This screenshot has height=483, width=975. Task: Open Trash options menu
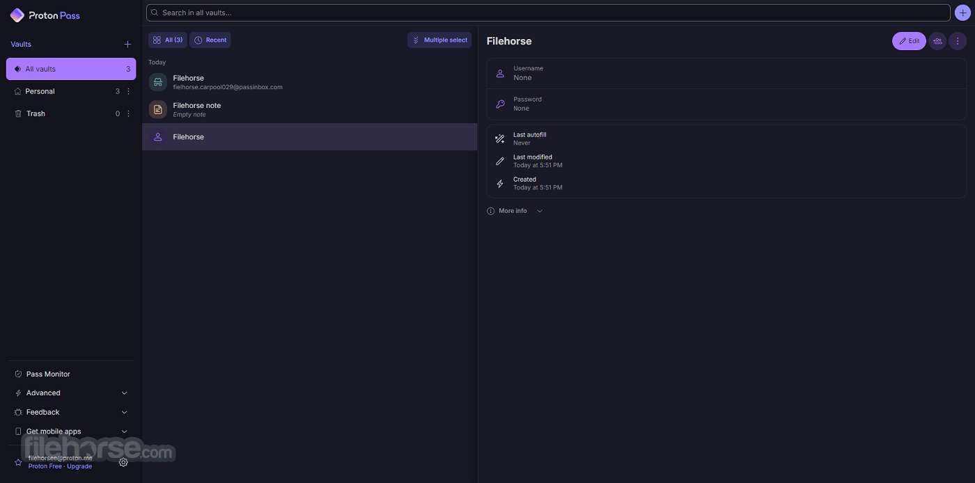pos(128,113)
